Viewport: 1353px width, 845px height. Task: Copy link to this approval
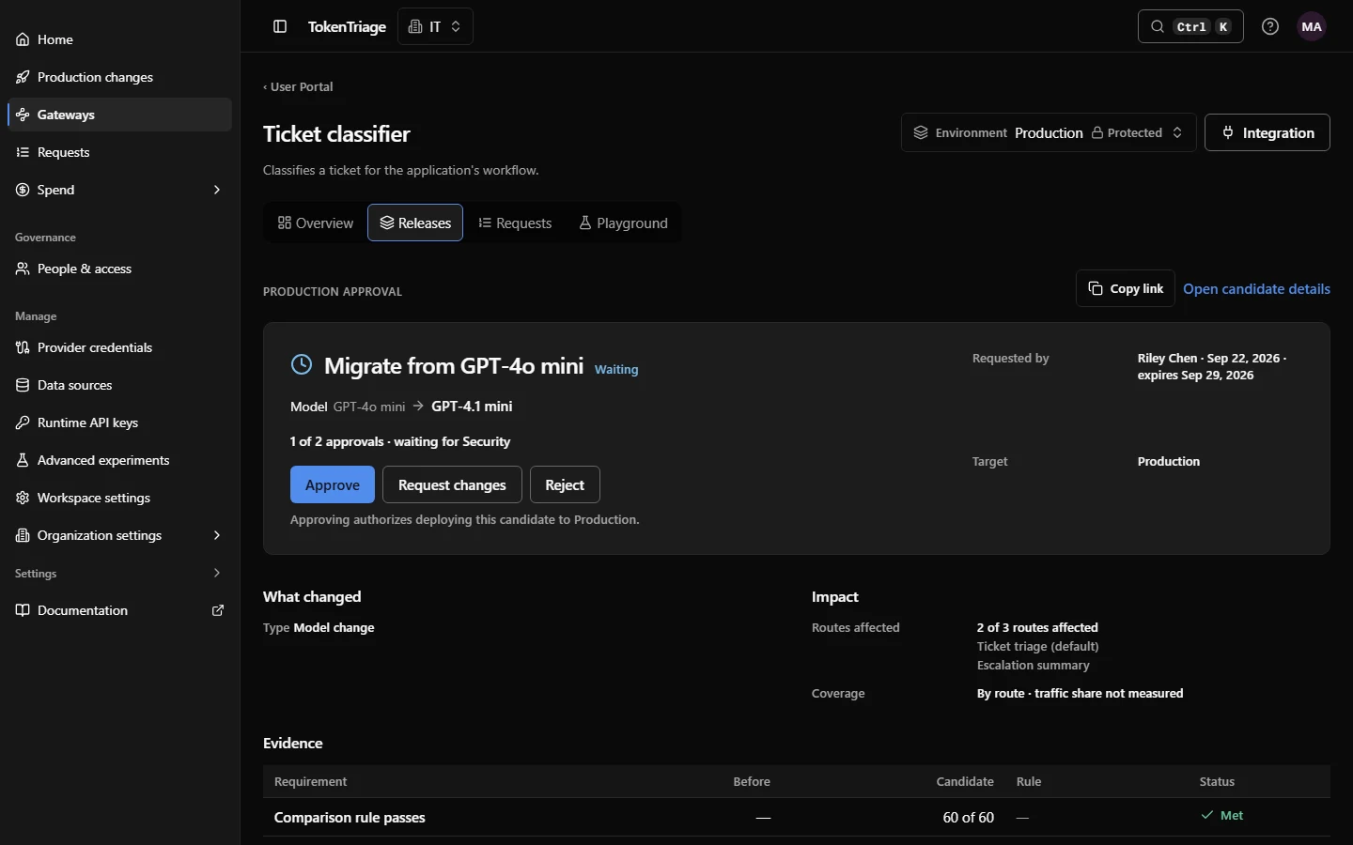pos(1126,288)
